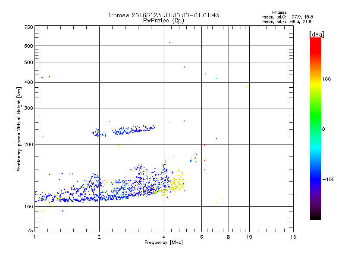Click the plot title 'Tromsø 20160123 01:00:00-01:01:43'
The height and width of the screenshot is (258, 345).
[163, 15]
